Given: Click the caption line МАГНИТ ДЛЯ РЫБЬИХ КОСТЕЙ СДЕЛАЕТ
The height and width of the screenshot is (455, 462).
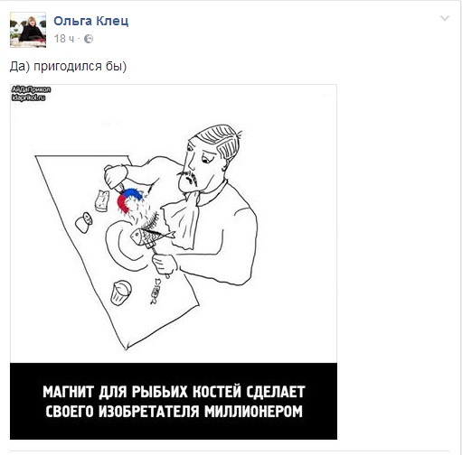Looking at the screenshot, I should coord(174,392).
